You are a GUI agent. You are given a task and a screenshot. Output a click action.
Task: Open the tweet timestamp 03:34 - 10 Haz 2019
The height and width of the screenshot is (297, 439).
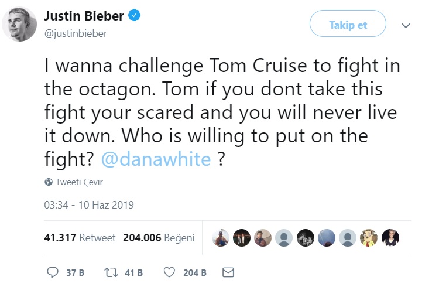[89, 205]
